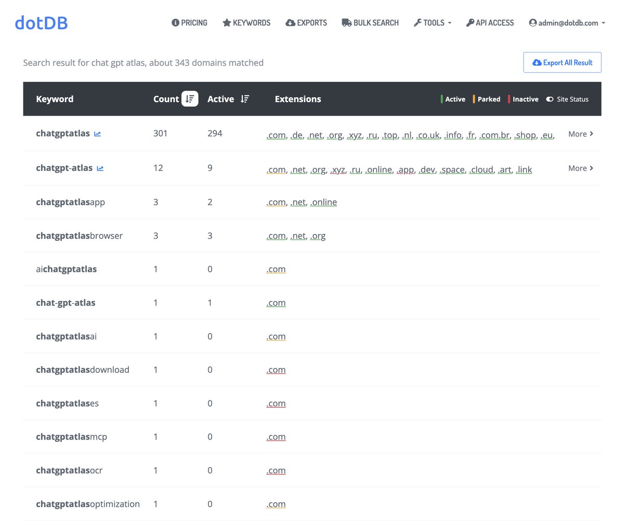
Task: Expand More extensions for chatgptatlas row
Action: click(580, 134)
